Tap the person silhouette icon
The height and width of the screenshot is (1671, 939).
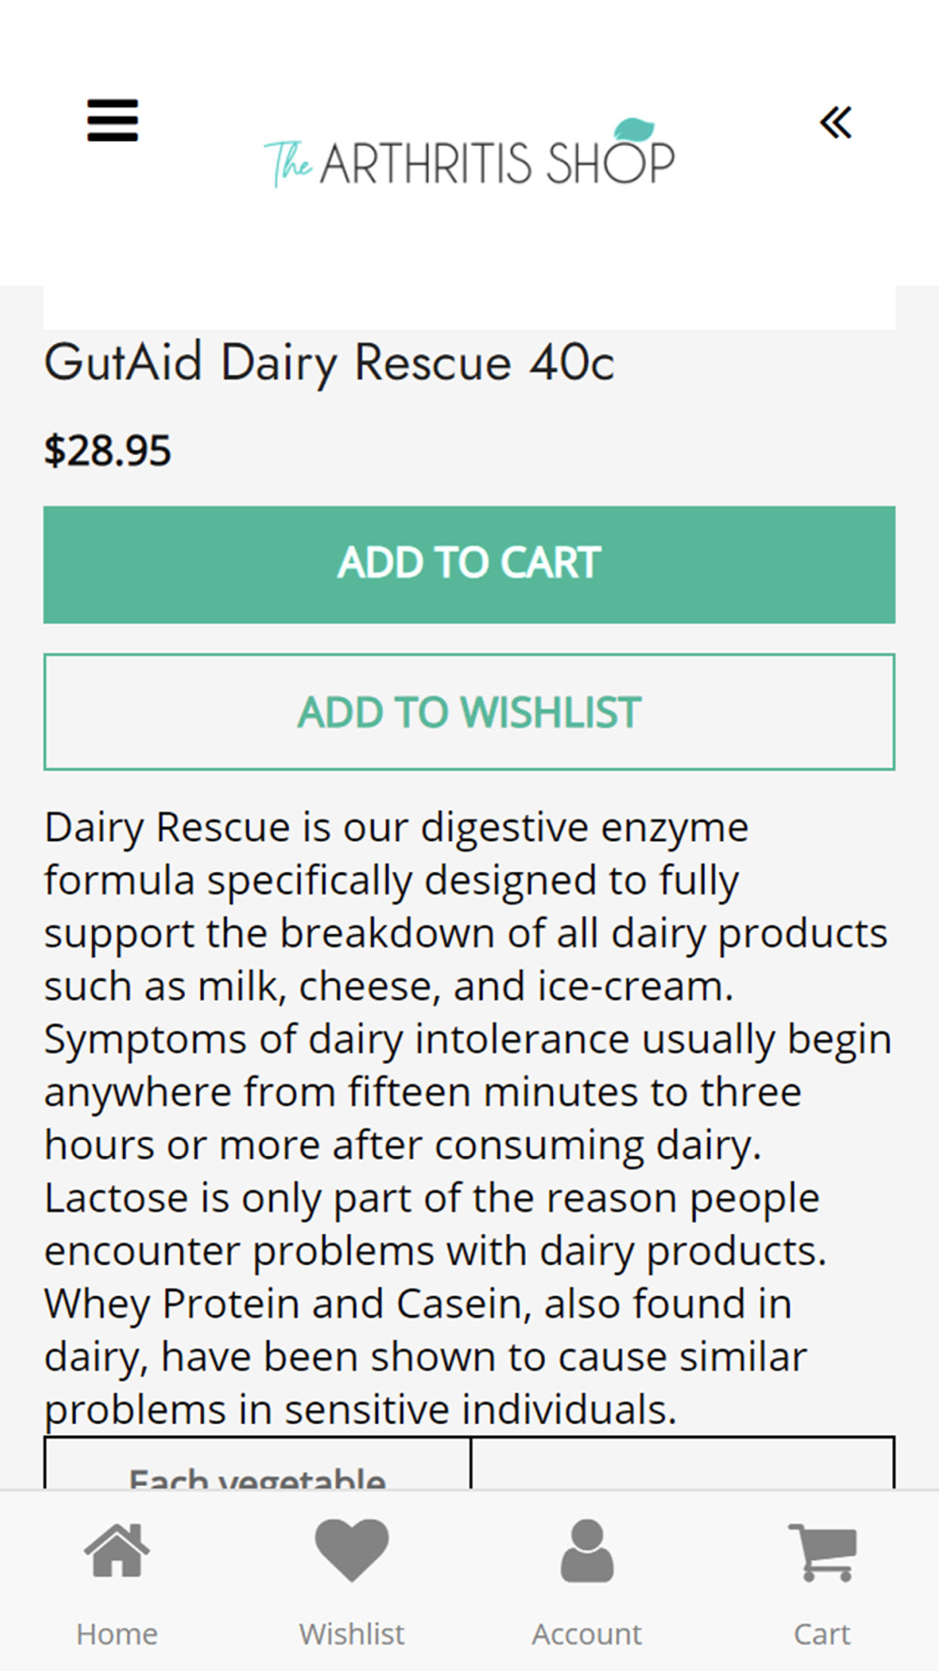587,1550
